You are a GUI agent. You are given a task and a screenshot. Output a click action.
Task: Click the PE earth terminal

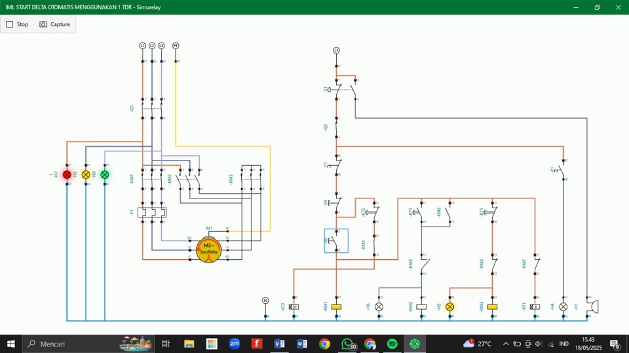pos(176,46)
